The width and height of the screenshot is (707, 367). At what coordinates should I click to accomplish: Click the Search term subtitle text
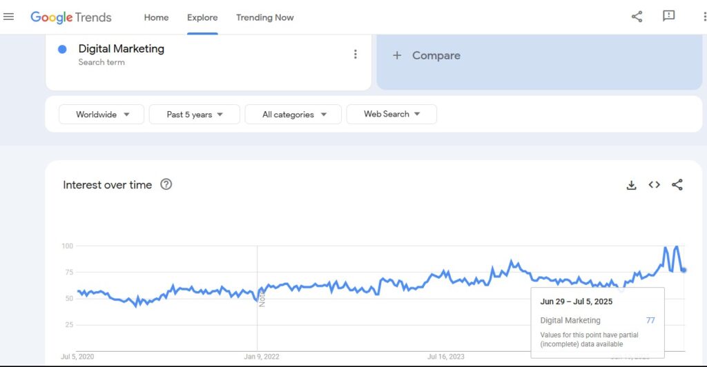point(101,62)
